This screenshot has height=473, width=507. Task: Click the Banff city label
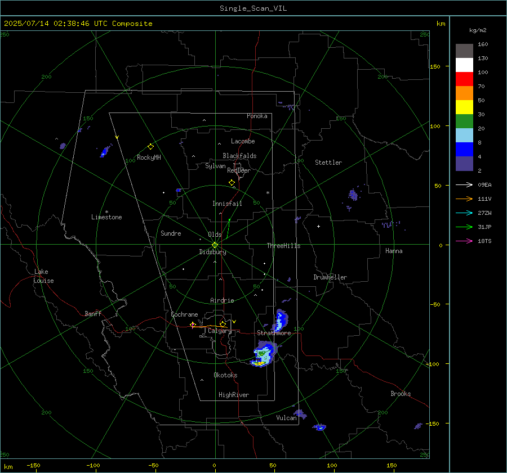point(93,313)
